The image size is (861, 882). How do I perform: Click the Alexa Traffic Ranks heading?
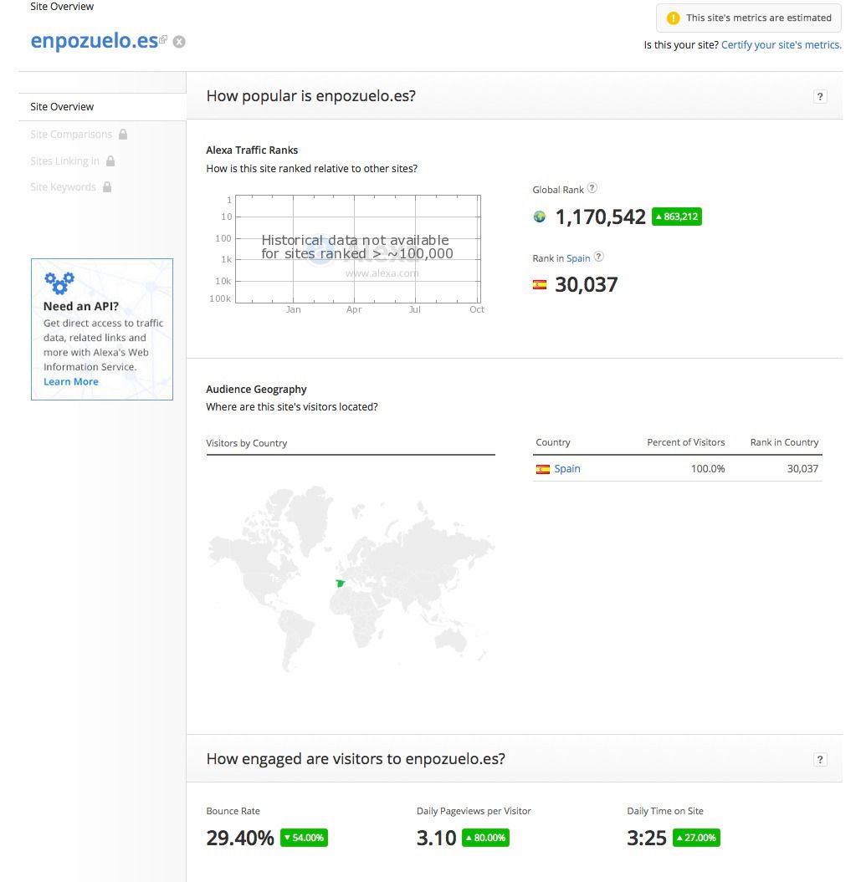[252, 150]
